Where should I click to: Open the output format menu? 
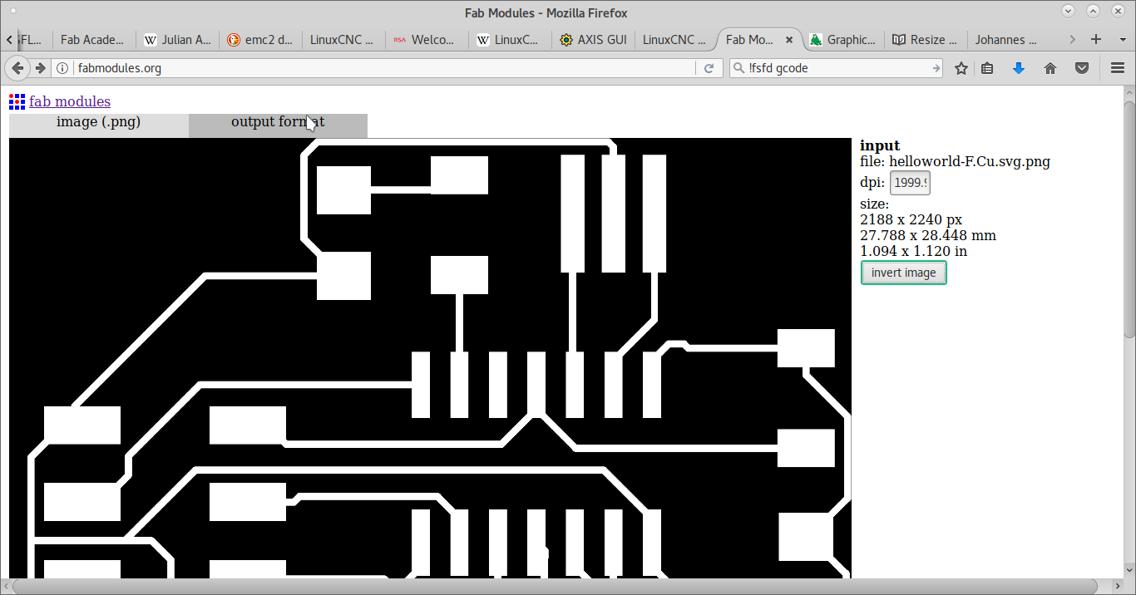[278, 125]
